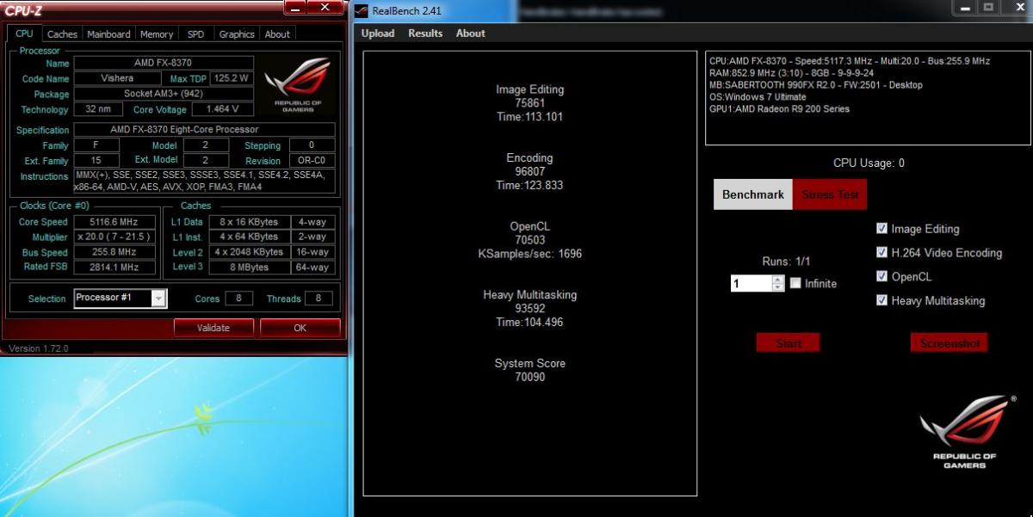Click the Validate button in CPU-Z
This screenshot has height=517, width=1033.
[213, 328]
